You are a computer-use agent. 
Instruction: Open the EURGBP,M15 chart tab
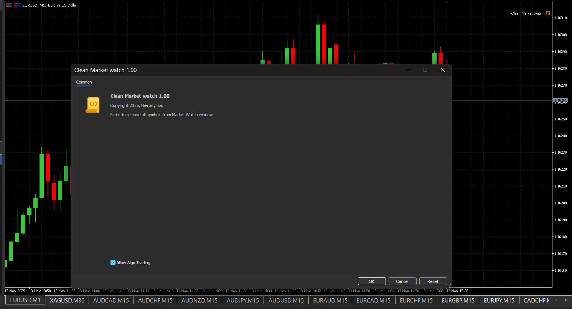[x=458, y=300]
